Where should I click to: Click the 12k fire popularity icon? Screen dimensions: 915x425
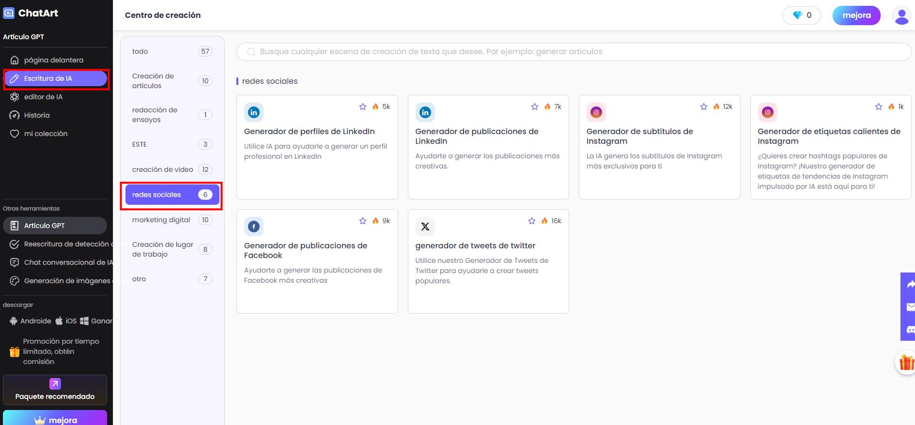coord(716,106)
